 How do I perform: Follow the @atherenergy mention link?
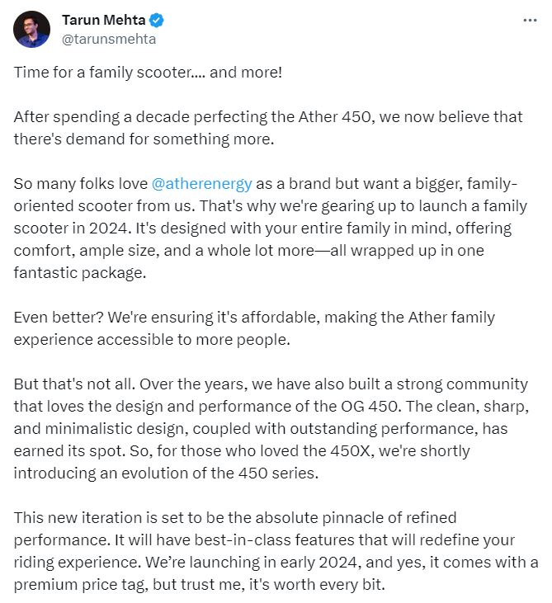click(202, 184)
